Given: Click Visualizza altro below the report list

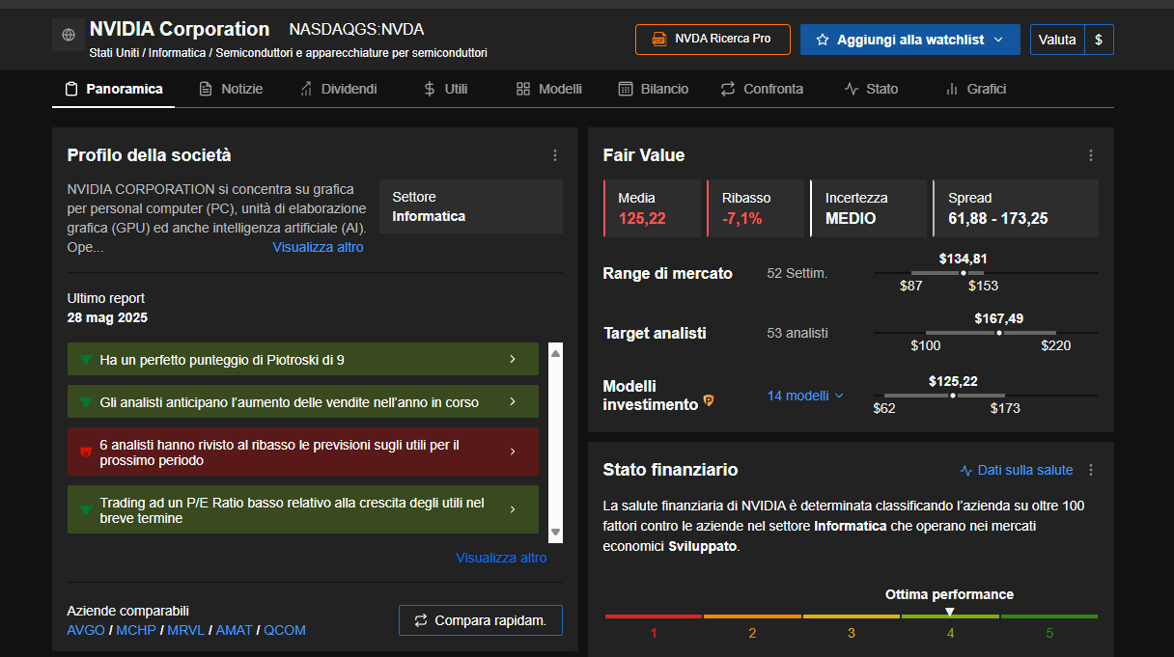Looking at the screenshot, I should tap(501, 558).
